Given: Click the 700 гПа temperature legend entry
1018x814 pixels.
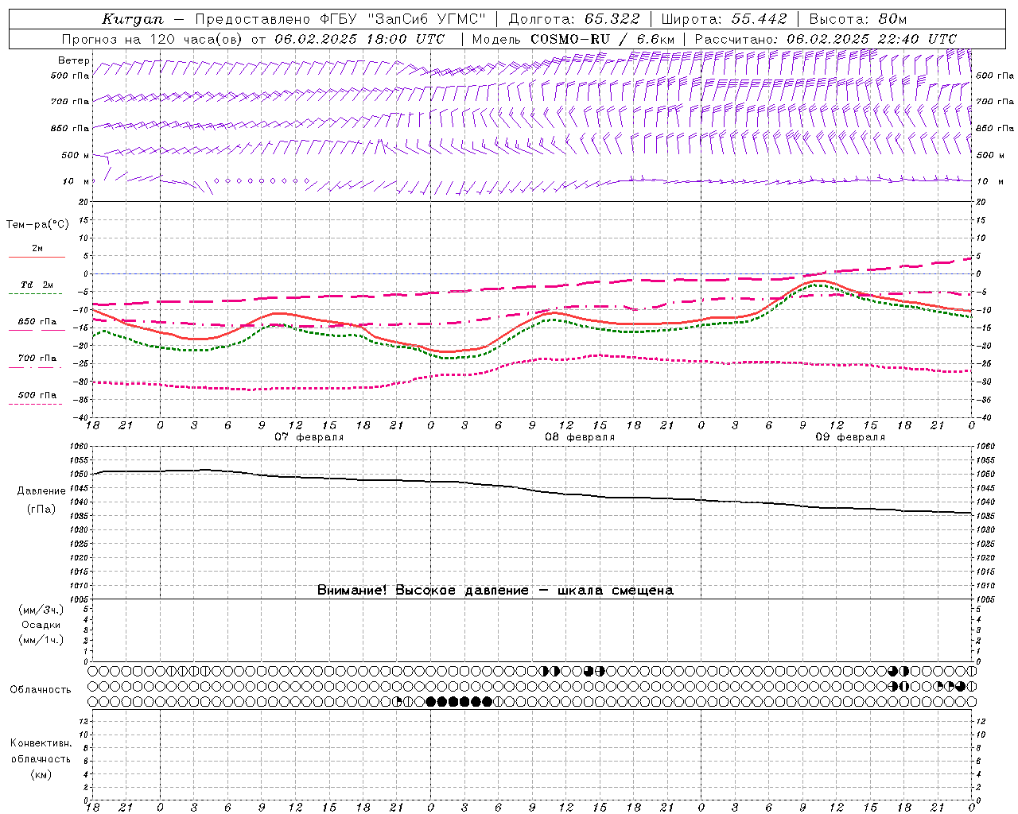Looking at the screenshot, I should 37,359.
